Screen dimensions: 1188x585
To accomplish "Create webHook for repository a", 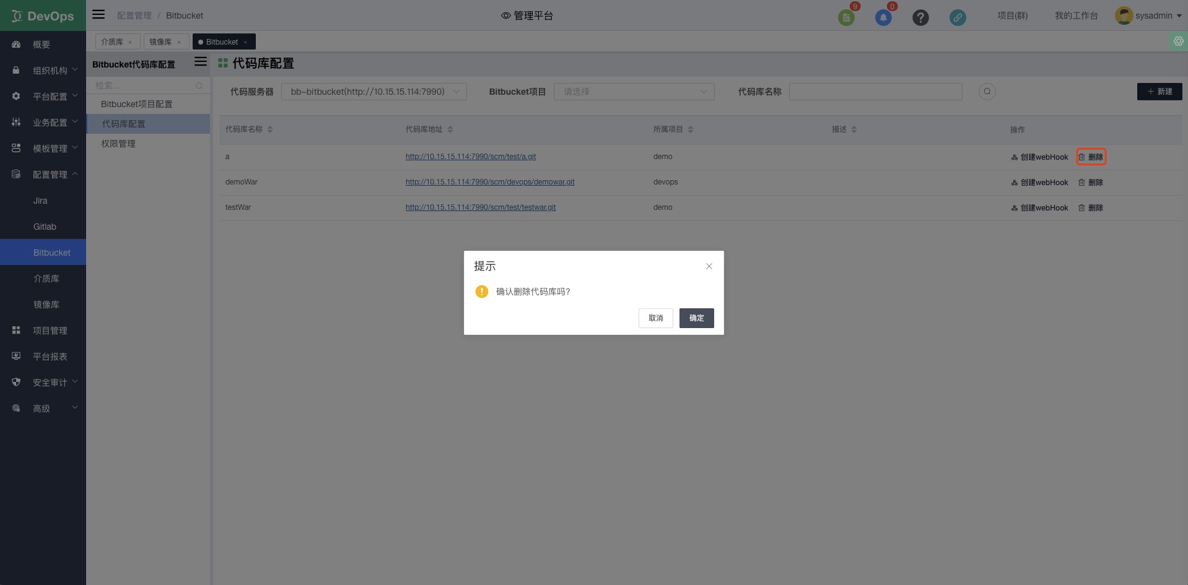I will pyautogui.click(x=1040, y=157).
